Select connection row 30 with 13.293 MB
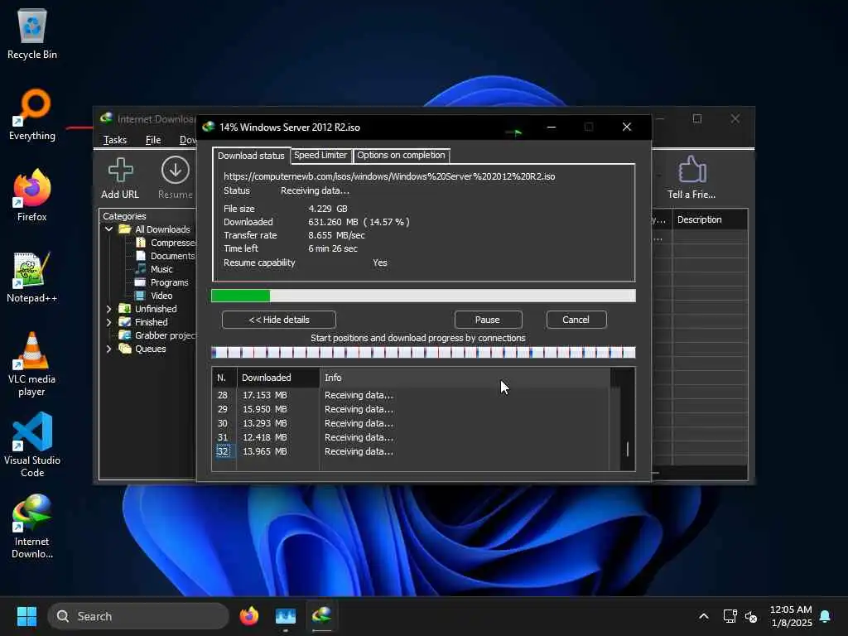The height and width of the screenshot is (636, 848). coord(411,423)
